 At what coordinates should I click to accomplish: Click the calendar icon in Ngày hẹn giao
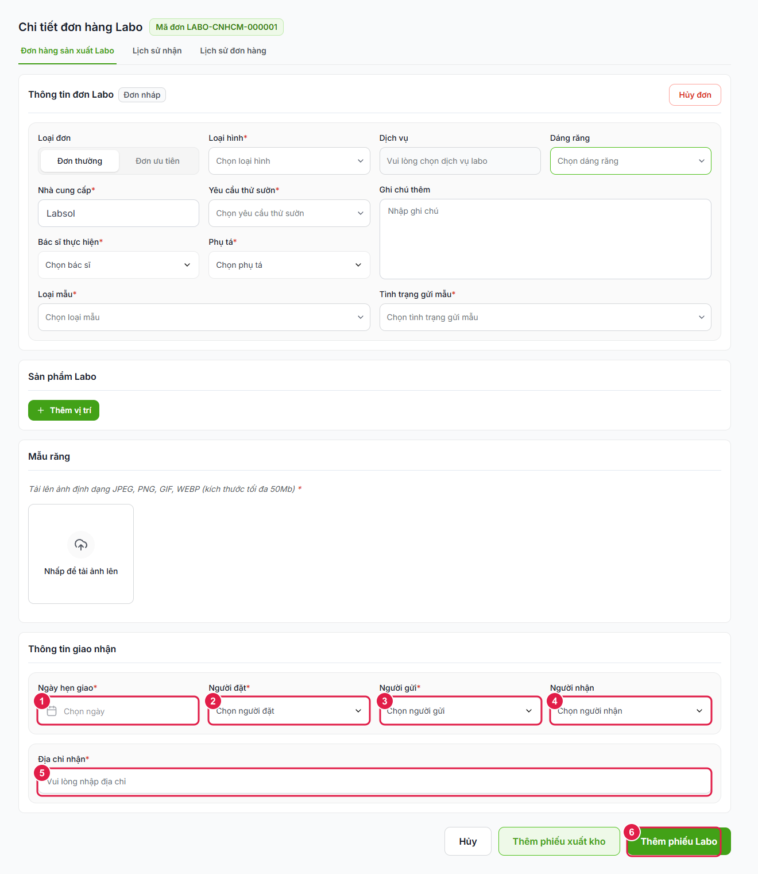52,711
